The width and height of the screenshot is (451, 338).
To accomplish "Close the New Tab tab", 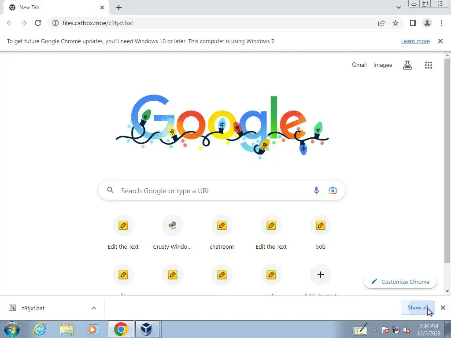I will (102, 7).
